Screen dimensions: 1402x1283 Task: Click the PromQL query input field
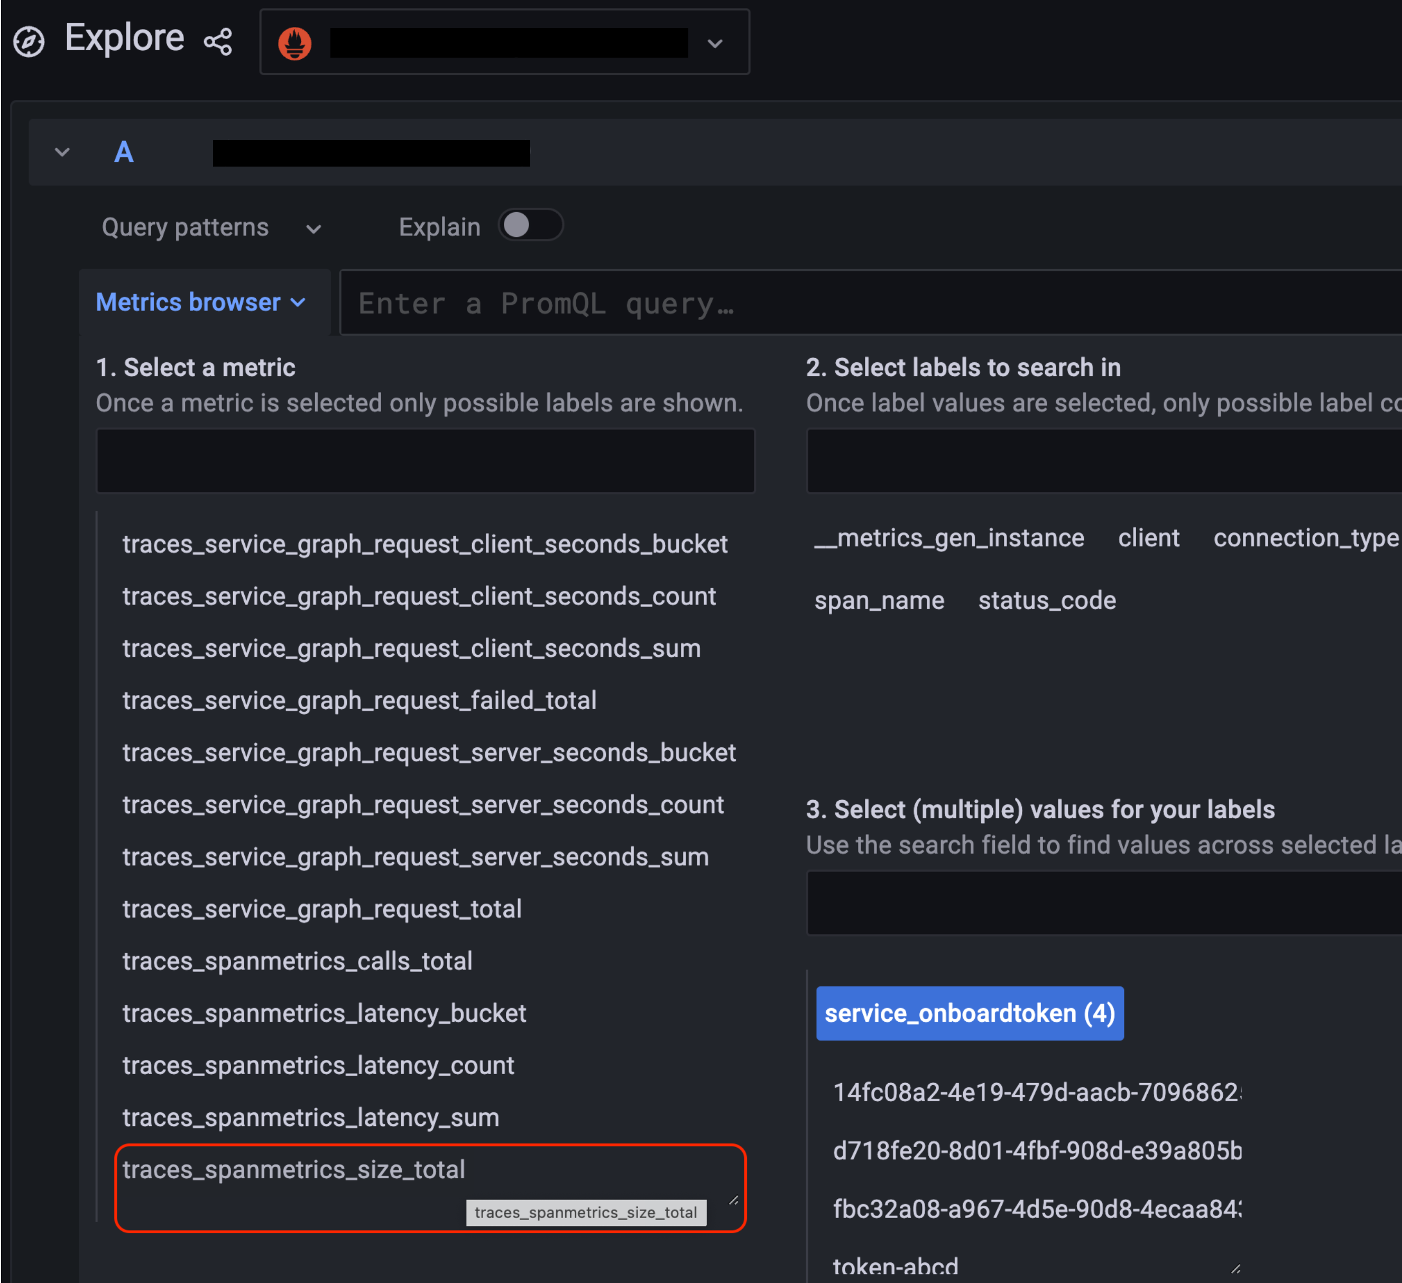835,303
